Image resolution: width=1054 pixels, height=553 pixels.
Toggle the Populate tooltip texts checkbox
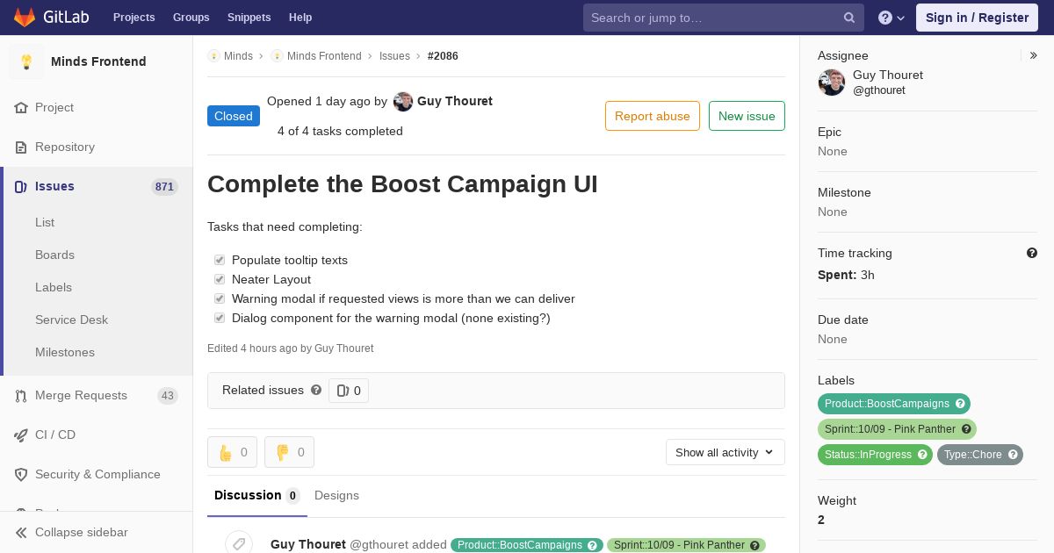pyautogui.click(x=220, y=260)
